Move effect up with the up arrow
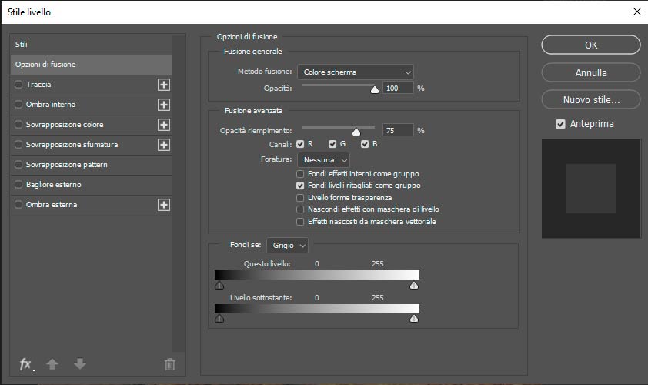Screen dimensions: 648x385 point(52,364)
